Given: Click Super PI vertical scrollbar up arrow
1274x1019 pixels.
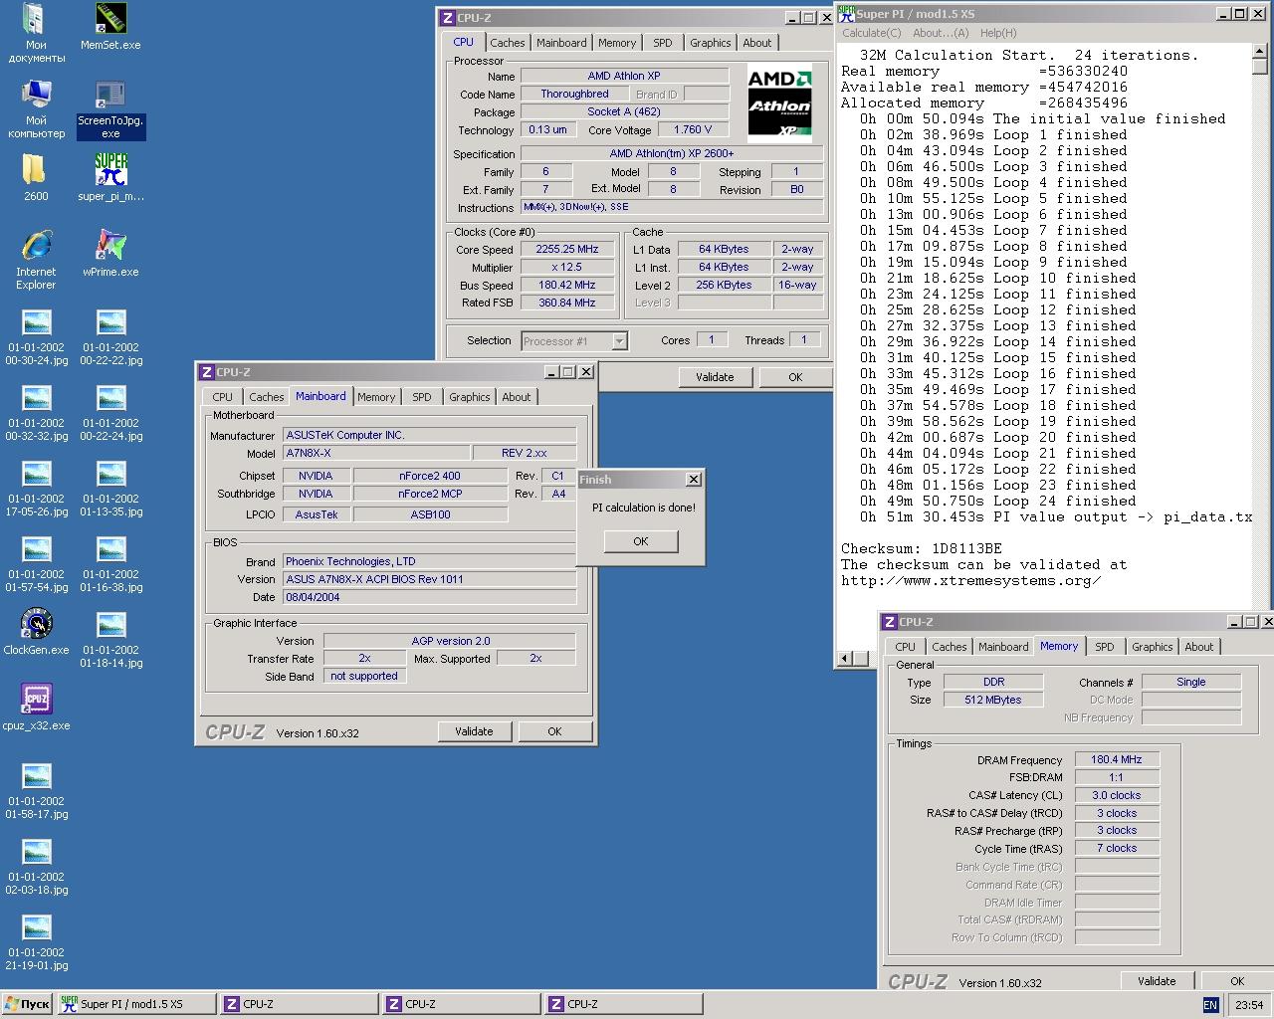Looking at the screenshot, I should pos(1260,52).
